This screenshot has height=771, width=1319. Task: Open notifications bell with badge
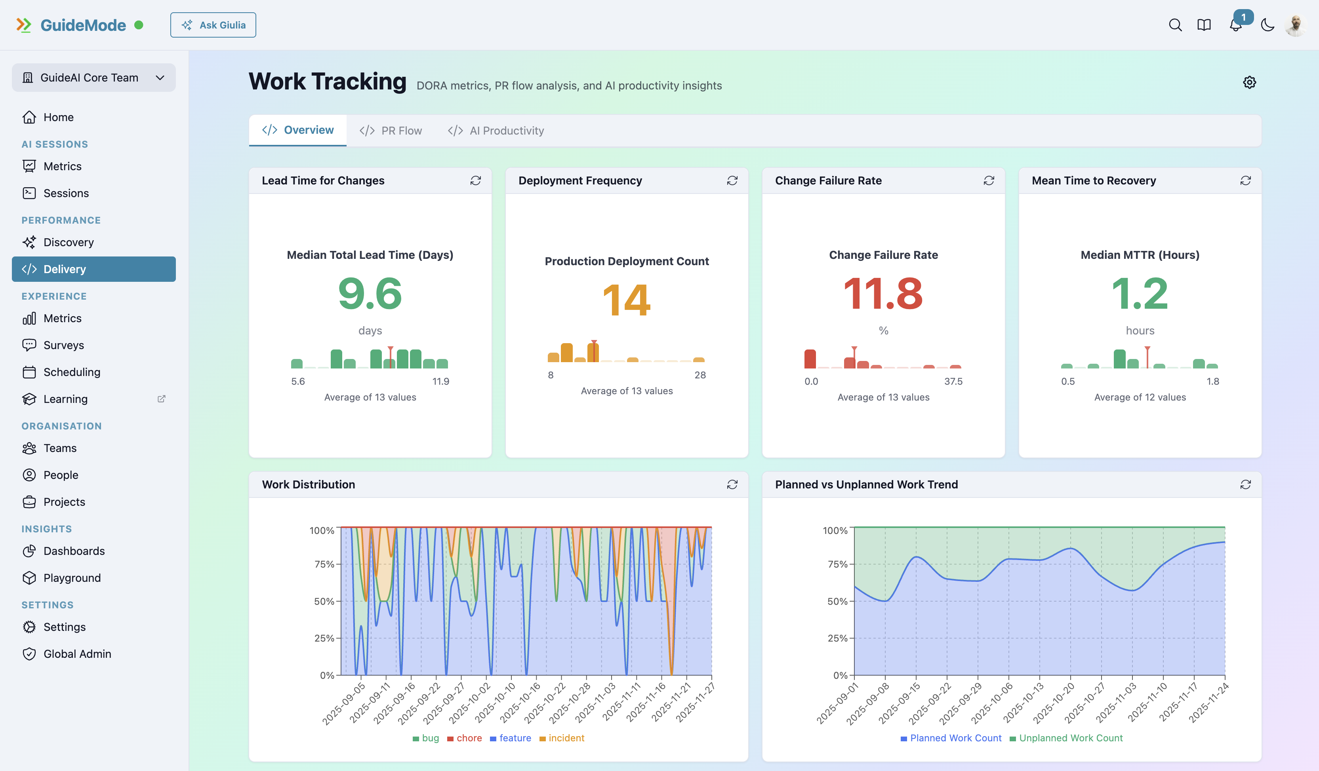point(1236,25)
